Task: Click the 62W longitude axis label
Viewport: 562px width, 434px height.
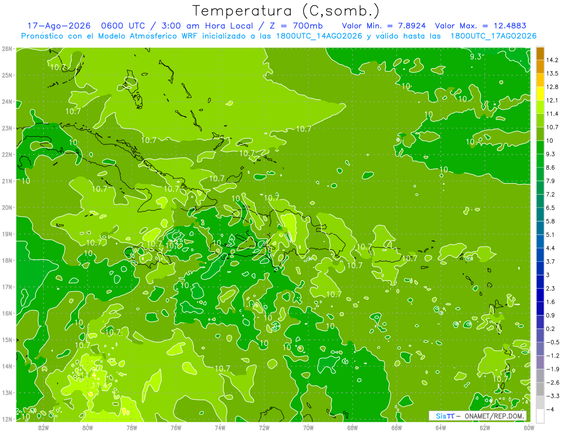Action: point(485,427)
